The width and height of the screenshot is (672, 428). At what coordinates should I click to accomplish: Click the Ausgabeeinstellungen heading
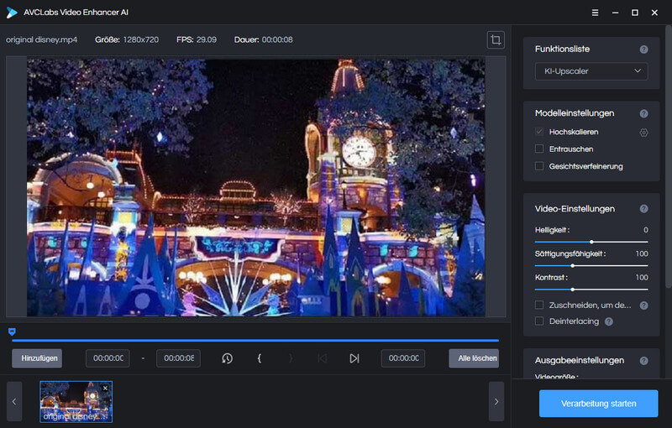(x=580, y=360)
